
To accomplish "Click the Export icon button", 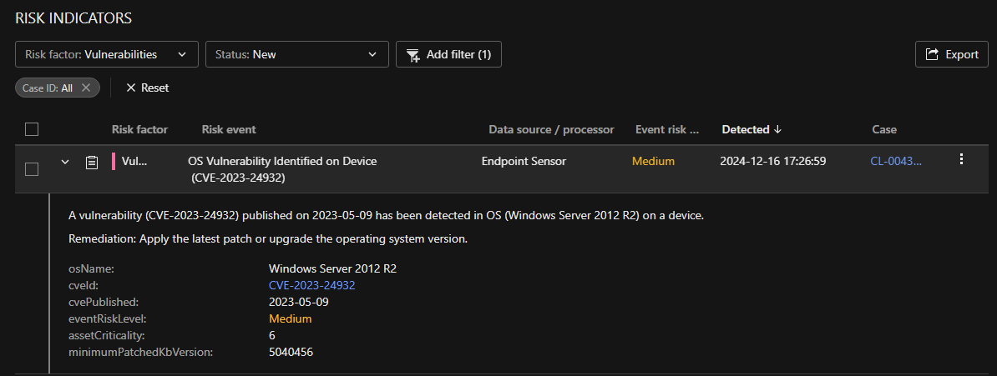I will click(x=933, y=54).
